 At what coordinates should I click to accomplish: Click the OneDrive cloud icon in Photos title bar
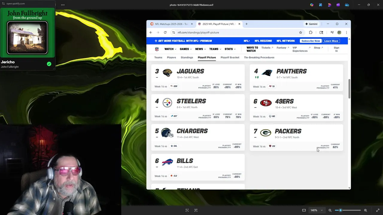click(347, 5)
